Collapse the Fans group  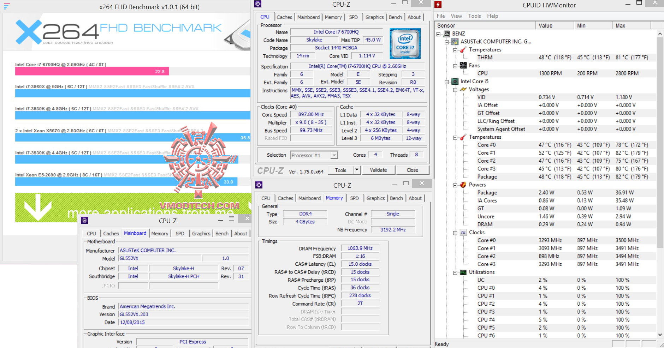pos(455,66)
